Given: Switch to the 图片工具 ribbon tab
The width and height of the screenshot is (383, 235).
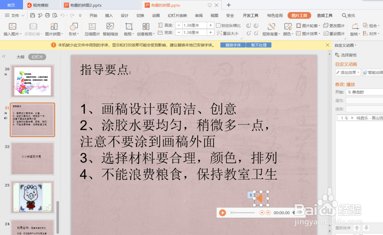Looking at the screenshot, I should 299,16.
